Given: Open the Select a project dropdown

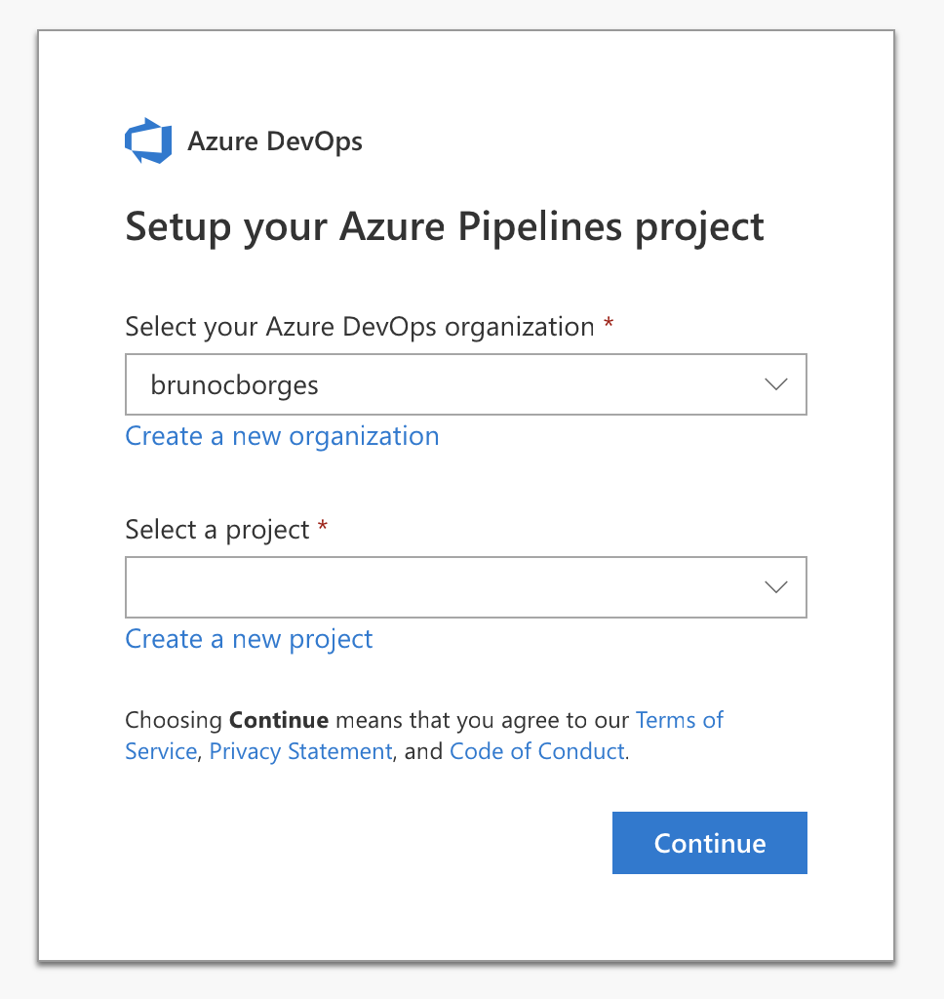Looking at the screenshot, I should (465, 586).
